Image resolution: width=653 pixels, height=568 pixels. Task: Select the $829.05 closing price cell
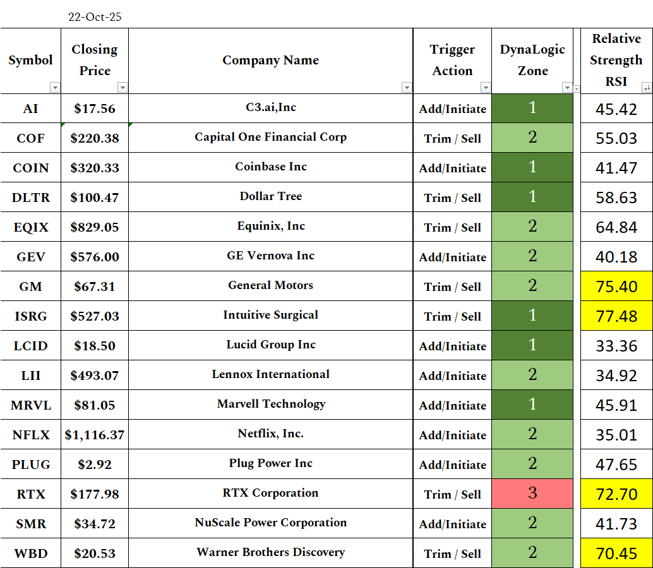[95, 227]
